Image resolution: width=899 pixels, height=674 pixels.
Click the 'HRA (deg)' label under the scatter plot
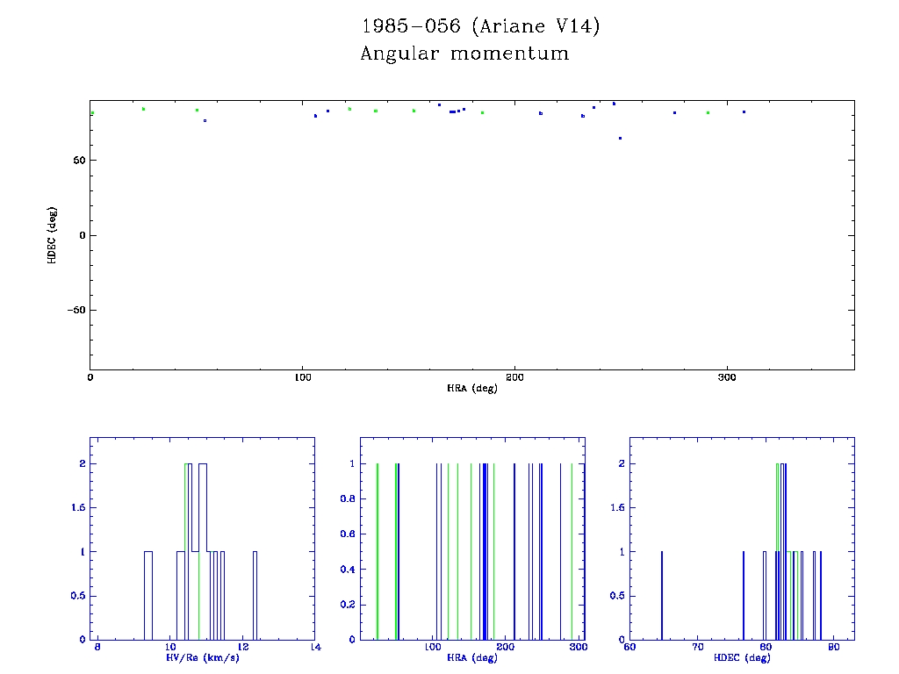[471, 388]
